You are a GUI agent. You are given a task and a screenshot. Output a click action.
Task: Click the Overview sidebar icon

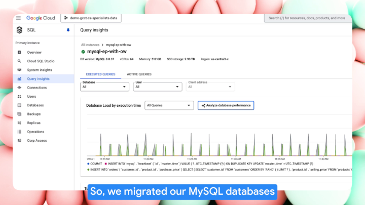(19, 52)
